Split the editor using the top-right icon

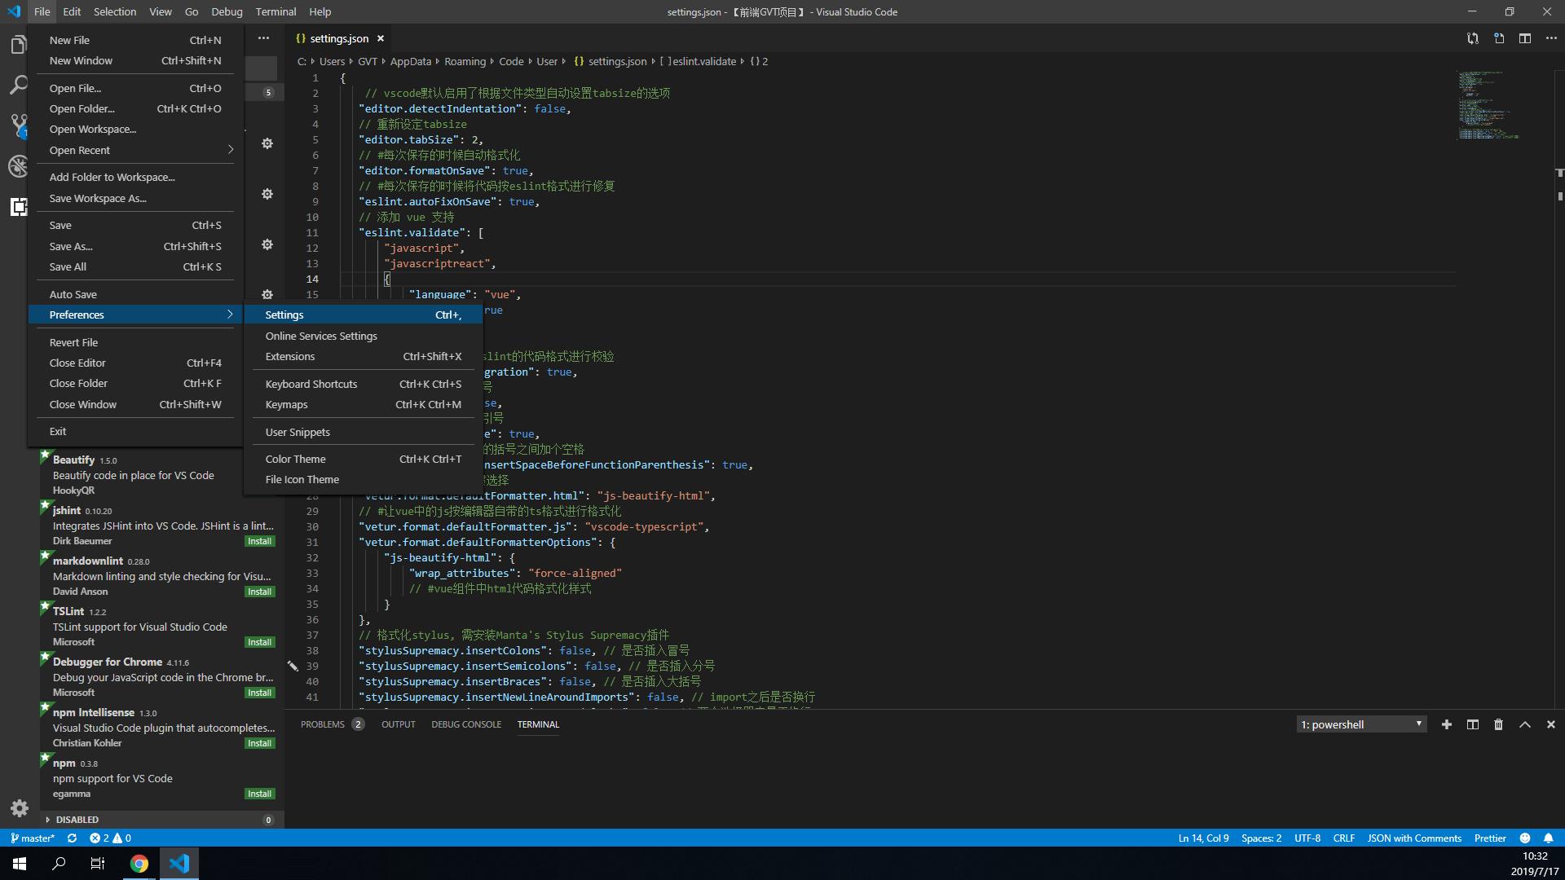click(x=1525, y=38)
